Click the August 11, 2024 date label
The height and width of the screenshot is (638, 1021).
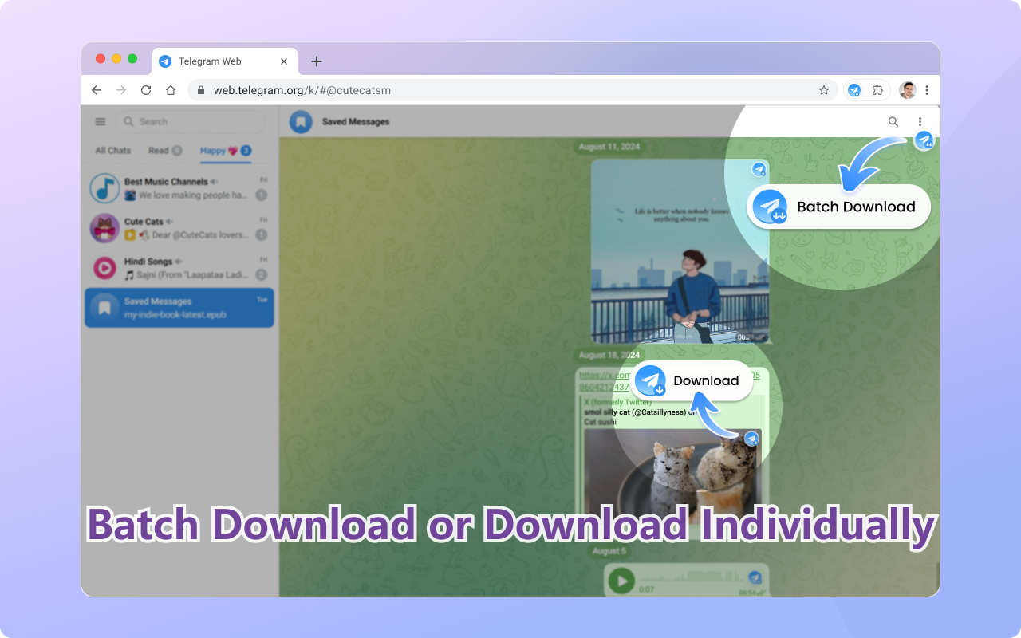click(x=609, y=147)
